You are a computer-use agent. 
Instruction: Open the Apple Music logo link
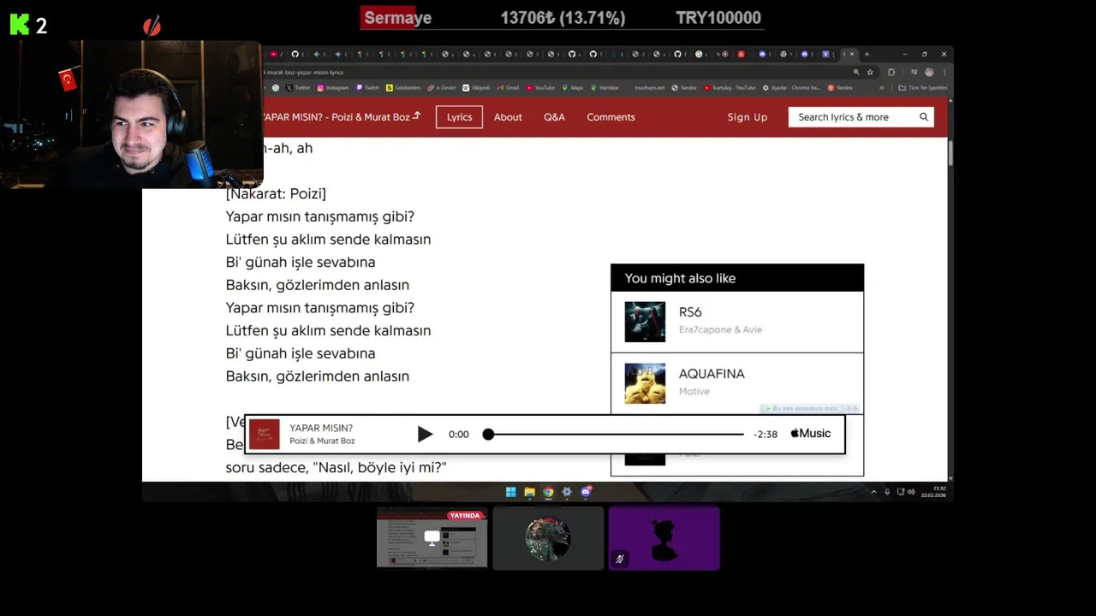[x=810, y=434]
